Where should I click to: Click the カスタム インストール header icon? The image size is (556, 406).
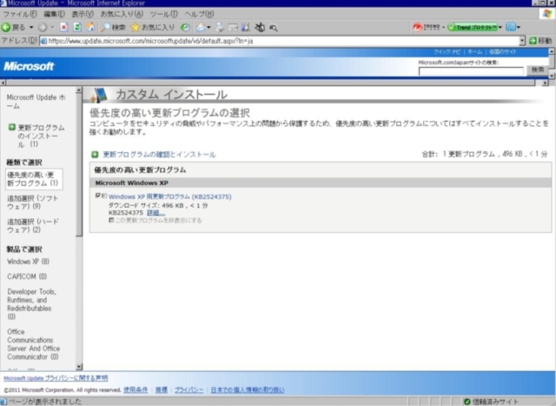[x=99, y=95]
